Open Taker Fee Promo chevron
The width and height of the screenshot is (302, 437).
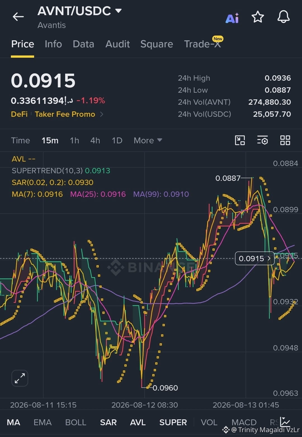coord(102,114)
